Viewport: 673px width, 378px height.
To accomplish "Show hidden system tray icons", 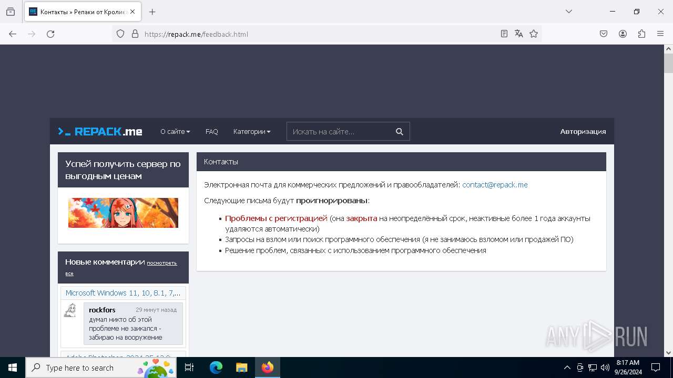I will (567, 367).
